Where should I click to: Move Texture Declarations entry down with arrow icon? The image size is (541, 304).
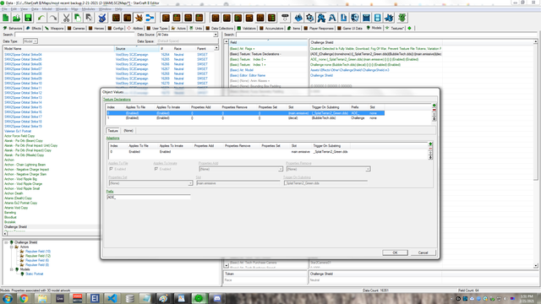[434, 119]
